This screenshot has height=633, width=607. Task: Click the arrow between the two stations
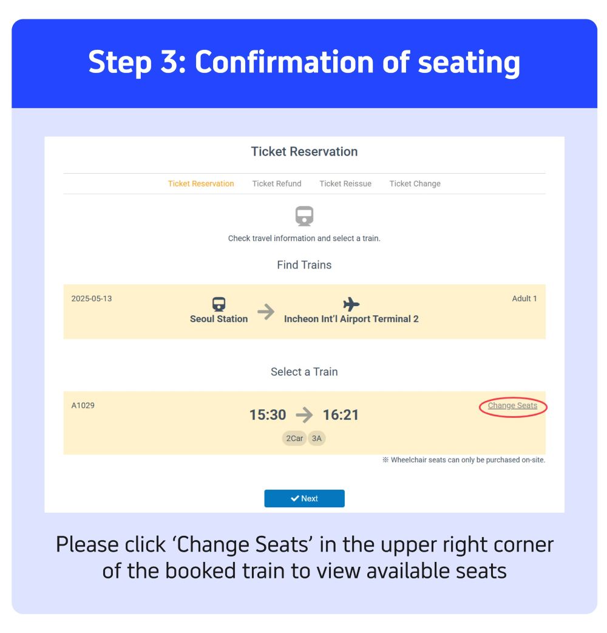[265, 311]
